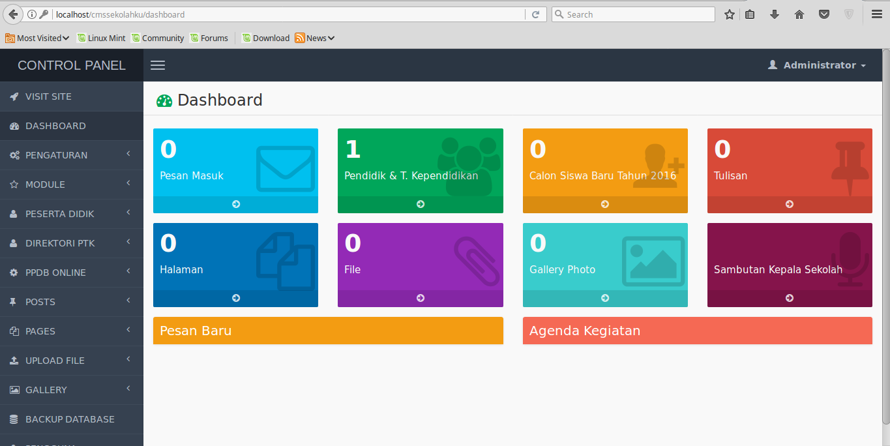This screenshot has width=890, height=446.
Task: Click the Pages icon in sidebar
Action: coord(13,331)
